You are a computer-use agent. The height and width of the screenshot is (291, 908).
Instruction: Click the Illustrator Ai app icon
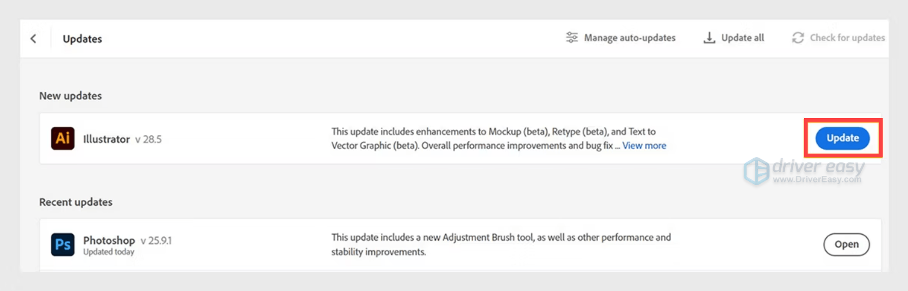tap(62, 138)
